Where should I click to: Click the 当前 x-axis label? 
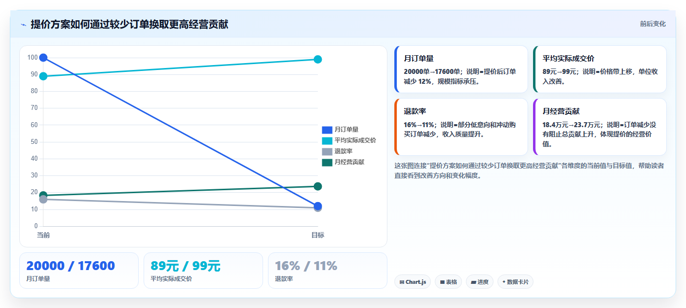(x=43, y=235)
